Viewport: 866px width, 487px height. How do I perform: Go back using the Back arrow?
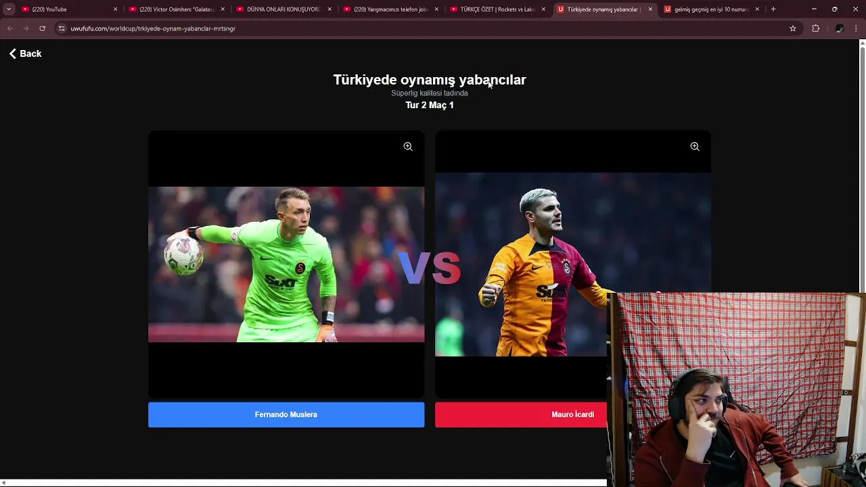pyautogui.click(x=25, y=53)
